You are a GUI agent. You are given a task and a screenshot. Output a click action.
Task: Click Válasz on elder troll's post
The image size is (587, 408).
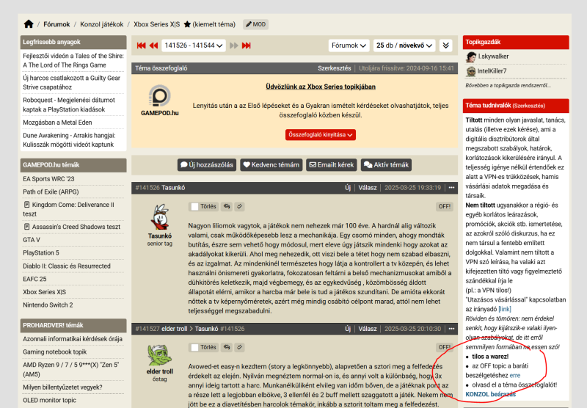tap(368, 329)
